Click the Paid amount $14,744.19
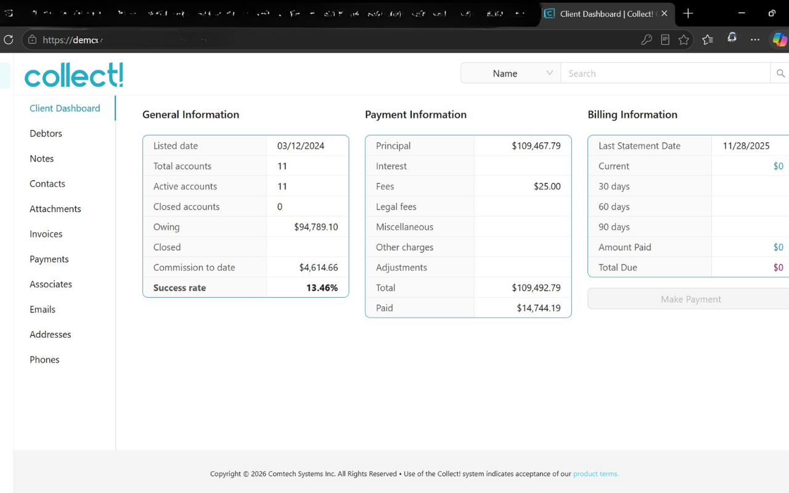The height and width of the screenshot is (493, 789). (539, 308)
